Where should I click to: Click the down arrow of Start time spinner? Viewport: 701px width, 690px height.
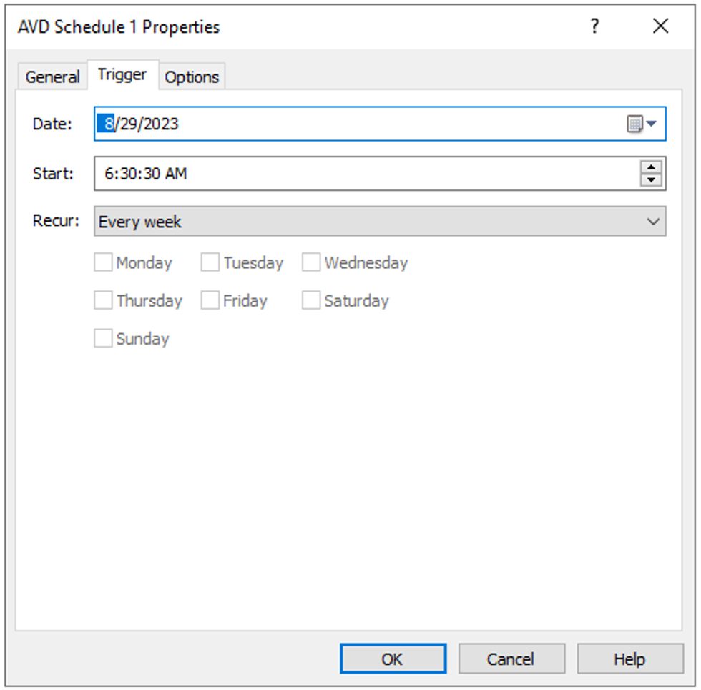tap(651, 179)
